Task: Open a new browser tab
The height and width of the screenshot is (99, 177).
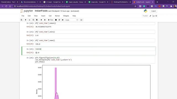Action: (x=157, y=2)
